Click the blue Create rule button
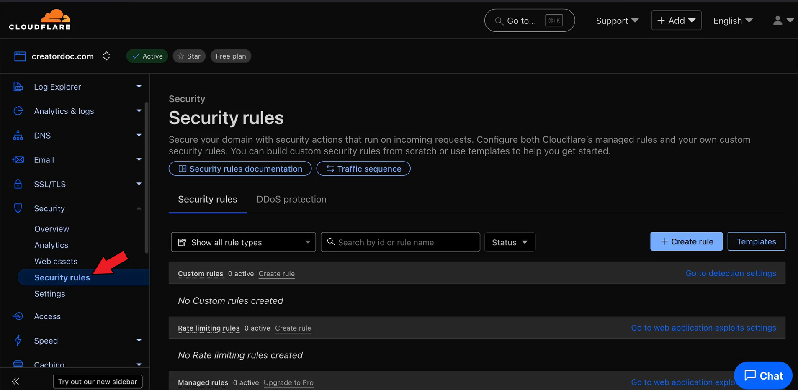 point(686,241)
